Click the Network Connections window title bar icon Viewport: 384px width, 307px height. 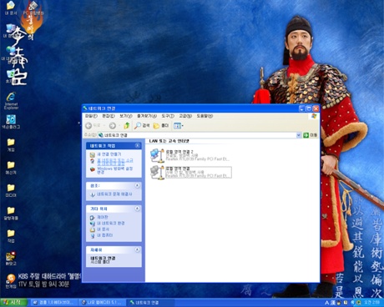coord(85,108)
